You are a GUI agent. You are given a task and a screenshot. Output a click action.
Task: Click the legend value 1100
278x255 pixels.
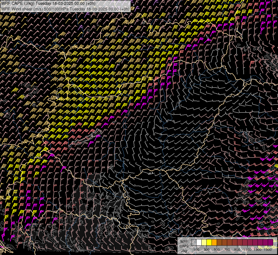(247, 250)
